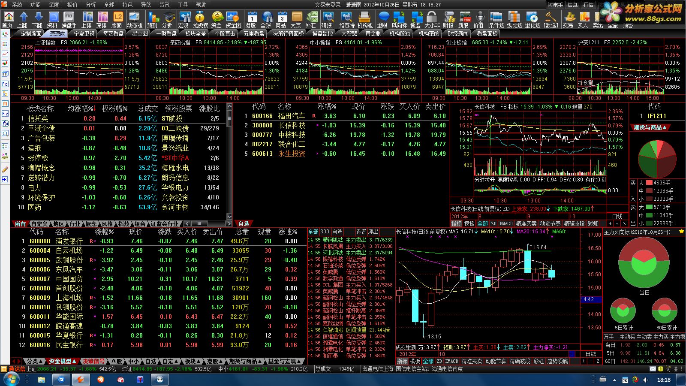This screenshot has height=386, width=686.
Task: Switch to the 黄金眼 layout tab
Action: pos(373,33)
